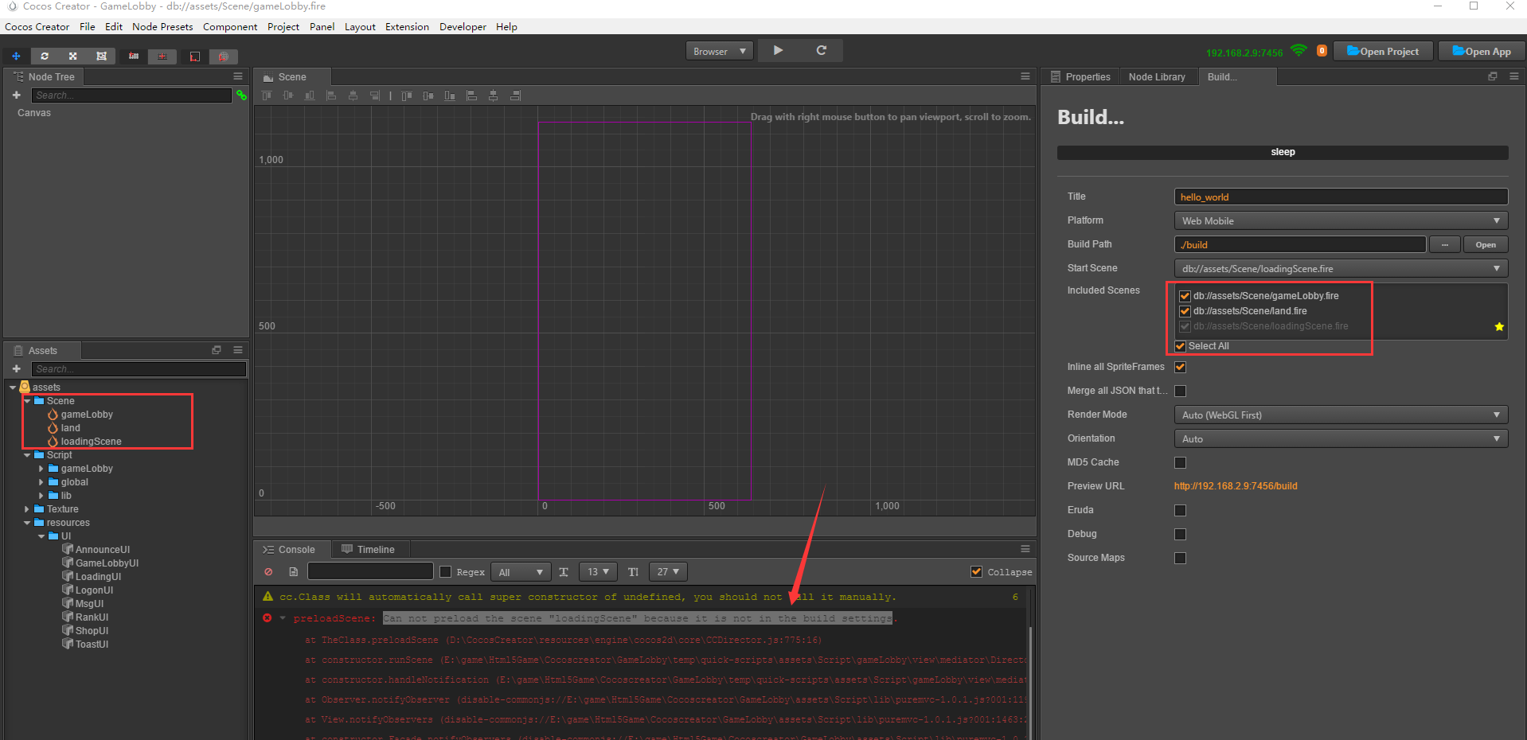The image size is (1527, 740).
Task: Click the green Wi-Fi connection icon
Action: [1299, 50]
